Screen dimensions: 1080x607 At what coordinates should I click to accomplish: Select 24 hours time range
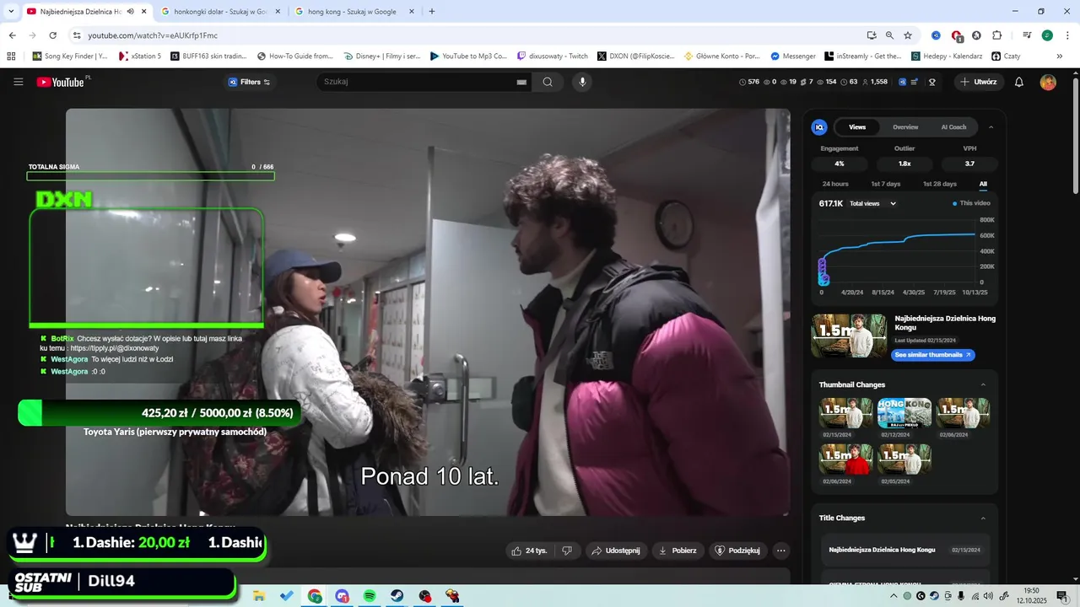835,184
